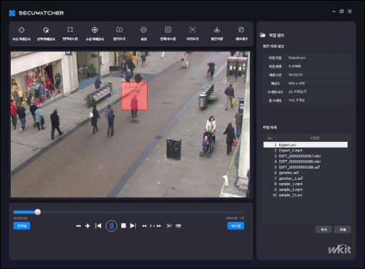Zoom in with the plus playback button
Screen dimensions: 365x269
pyautogui.click(x=87, y=226)
